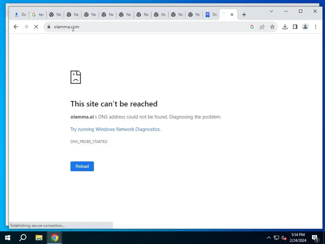This screenshot has height=244, width=325.
Task: Switch to the blue V icon tab
Action: click(211, 15)
